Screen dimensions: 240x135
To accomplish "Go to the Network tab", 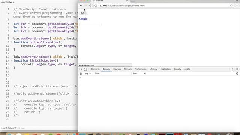I will point(128,69).
